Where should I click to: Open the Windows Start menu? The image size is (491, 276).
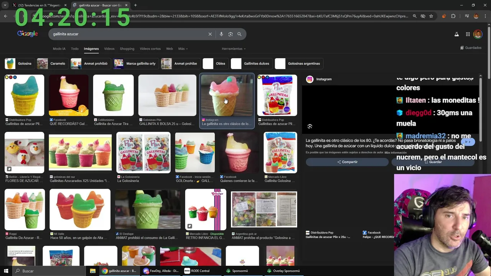(x=6, y=271)
